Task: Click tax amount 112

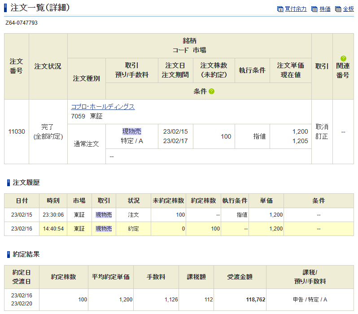Action: tap(209, 299)
